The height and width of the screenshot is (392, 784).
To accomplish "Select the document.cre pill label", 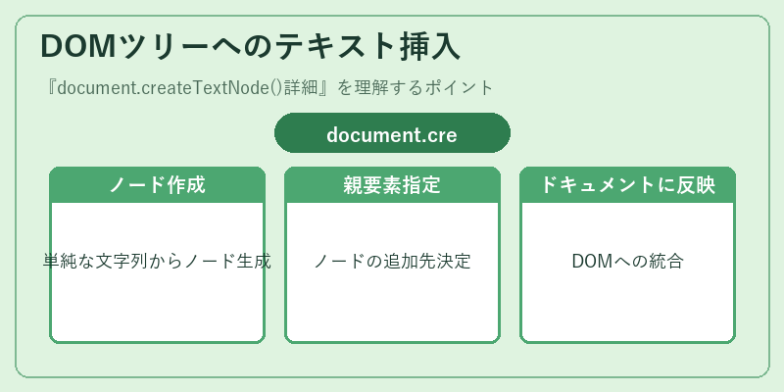I will [392, 133].
